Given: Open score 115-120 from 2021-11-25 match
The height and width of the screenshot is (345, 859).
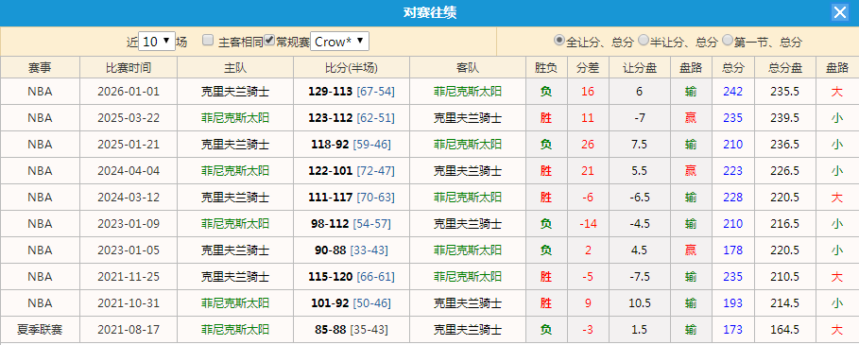Looking at the screenshot, I should coord(331,277).
